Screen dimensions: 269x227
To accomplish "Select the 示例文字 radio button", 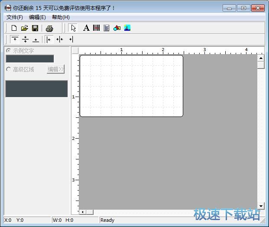I will pos(9,51).
